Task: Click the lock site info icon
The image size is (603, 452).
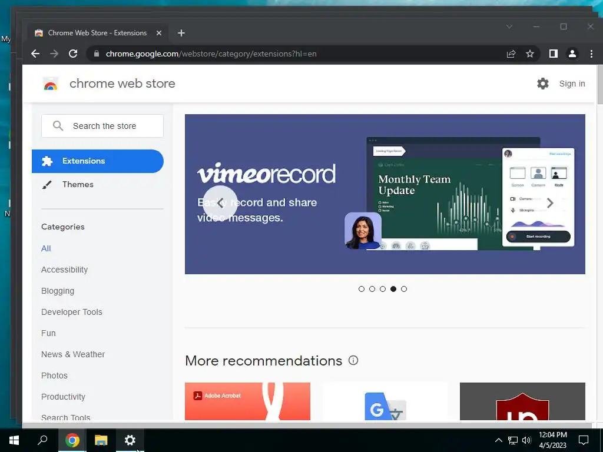Action: pos(96,54)
